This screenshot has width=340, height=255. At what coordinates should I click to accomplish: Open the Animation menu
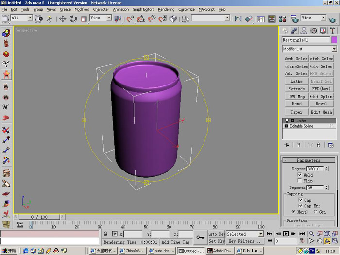tap(120, 9)
